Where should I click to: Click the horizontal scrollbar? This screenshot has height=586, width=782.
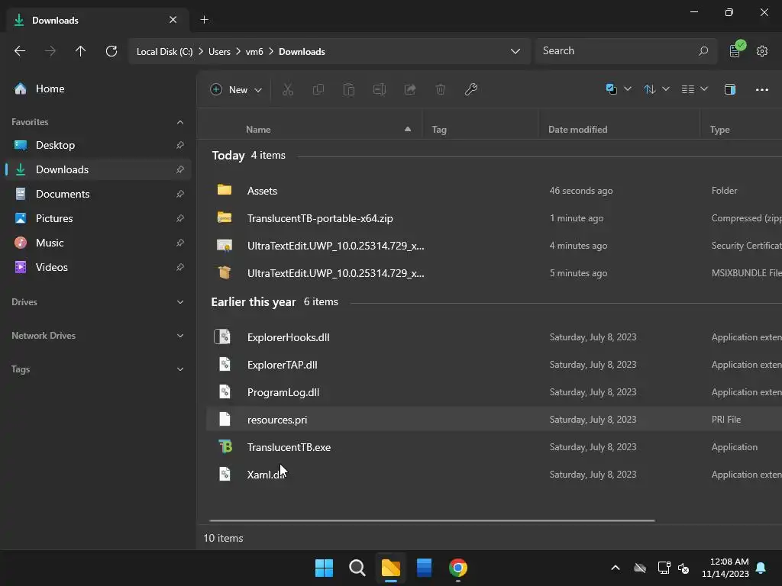[432, 520]
